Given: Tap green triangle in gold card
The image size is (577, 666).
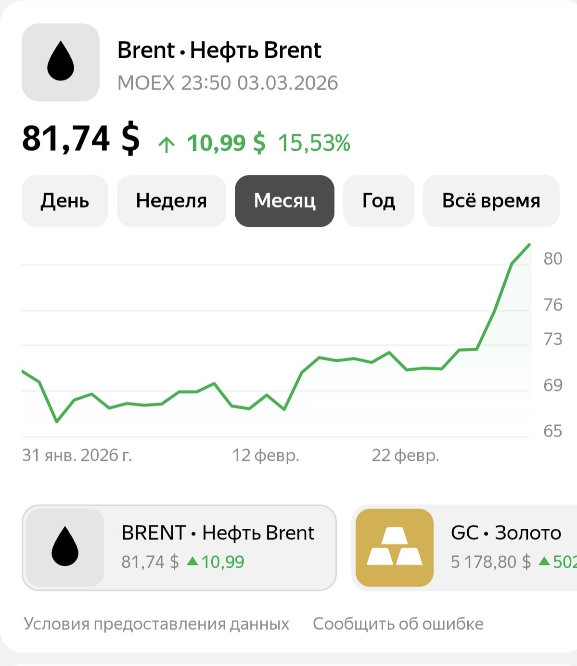Looking at the screenshot, I should click(x=544, y=561).
